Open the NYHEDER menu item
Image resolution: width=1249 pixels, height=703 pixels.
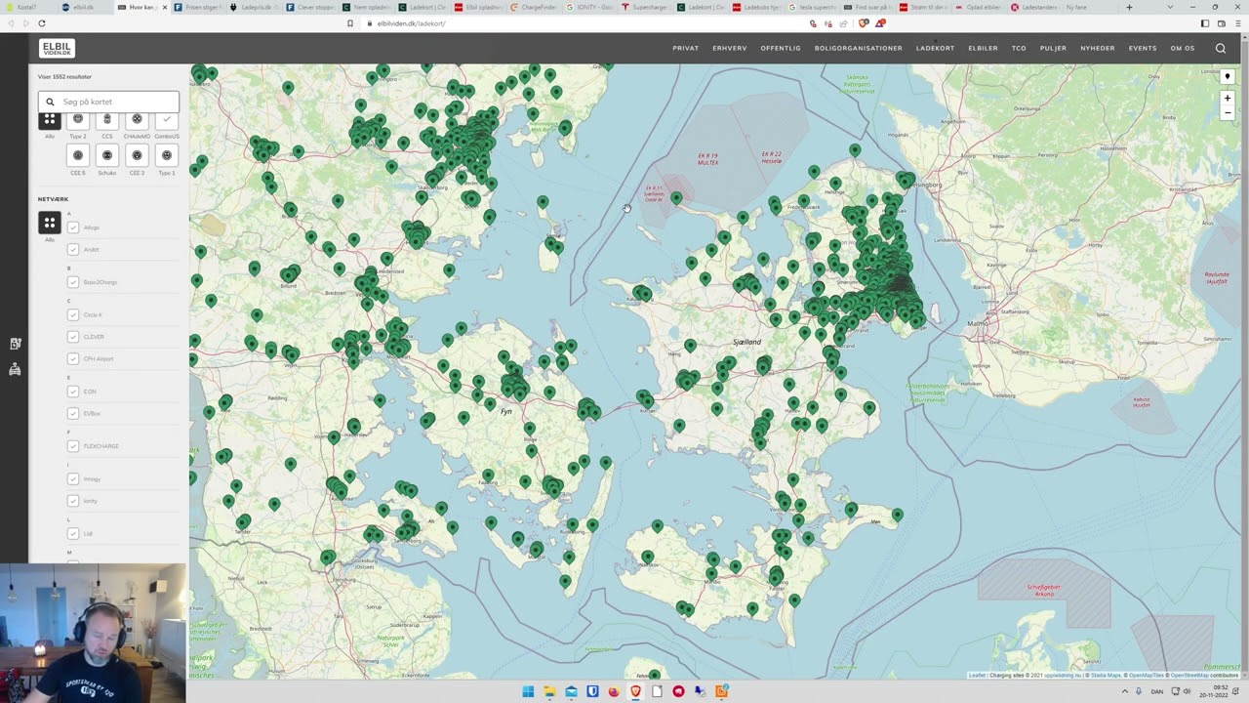point(1098,48)
